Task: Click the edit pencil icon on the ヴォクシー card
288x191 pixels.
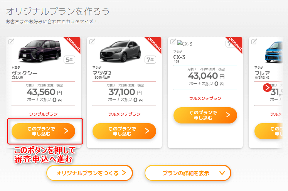Action: coord(11,42)
